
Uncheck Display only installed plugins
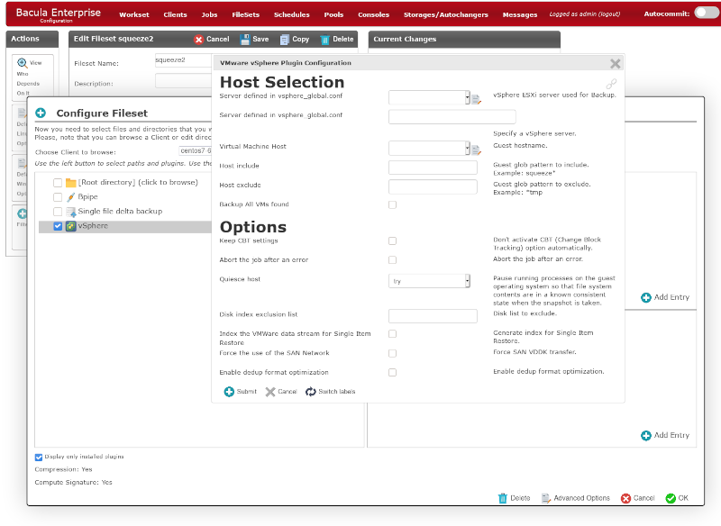36,457
